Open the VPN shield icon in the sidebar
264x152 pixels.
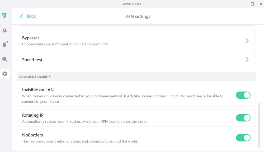tap(4, 16)
